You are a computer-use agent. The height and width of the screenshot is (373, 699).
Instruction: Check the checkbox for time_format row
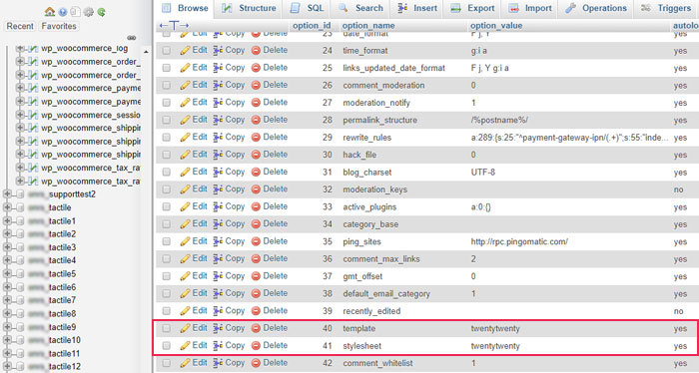(167, 50)
